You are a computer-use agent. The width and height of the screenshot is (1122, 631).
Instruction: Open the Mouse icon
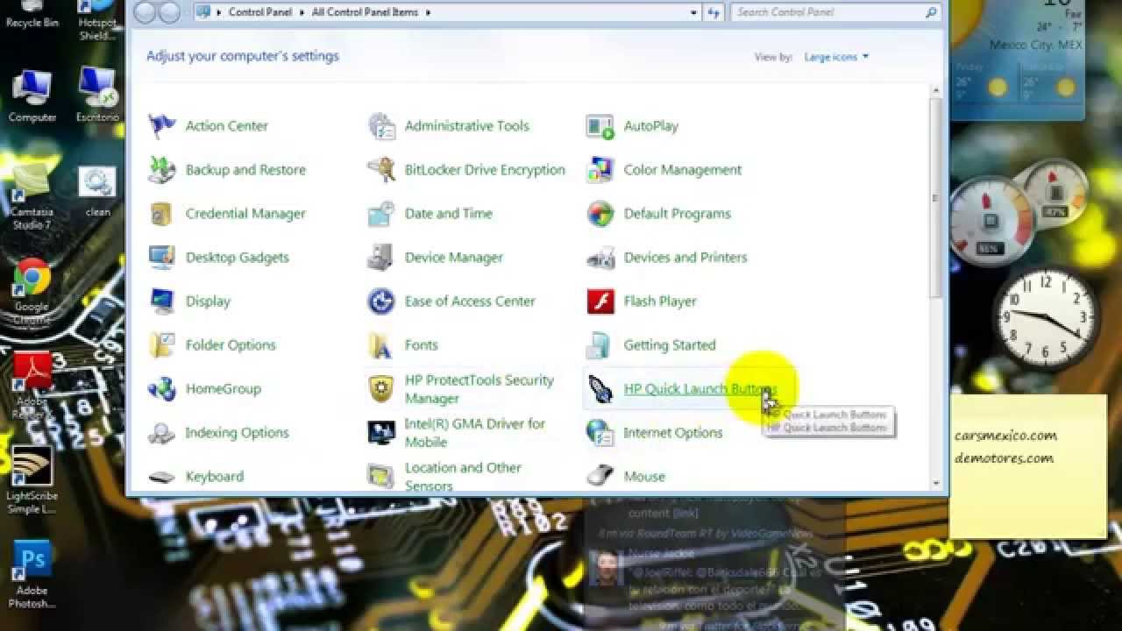pyautogui.click(x=600, y=477)
